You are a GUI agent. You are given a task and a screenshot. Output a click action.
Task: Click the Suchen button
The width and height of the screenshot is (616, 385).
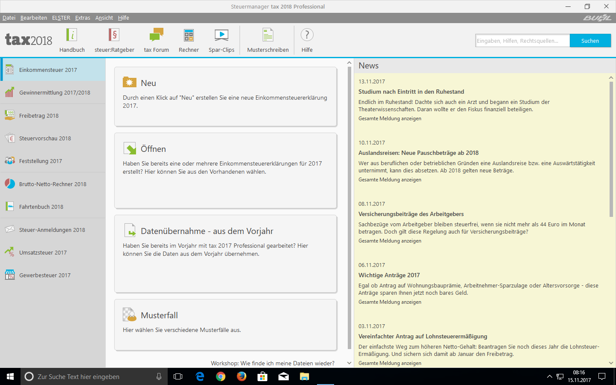pyautogui.click(x=590, y=41)
